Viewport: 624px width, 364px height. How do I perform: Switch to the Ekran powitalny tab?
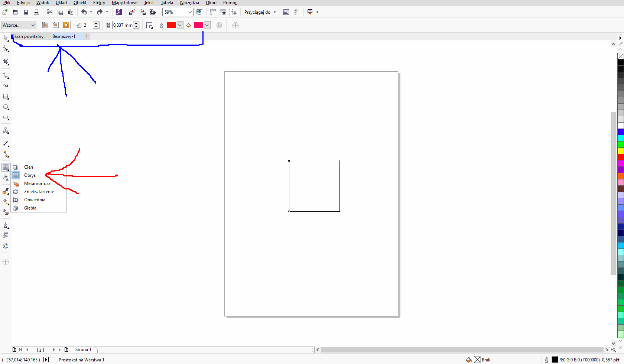(x=29, y=36)
